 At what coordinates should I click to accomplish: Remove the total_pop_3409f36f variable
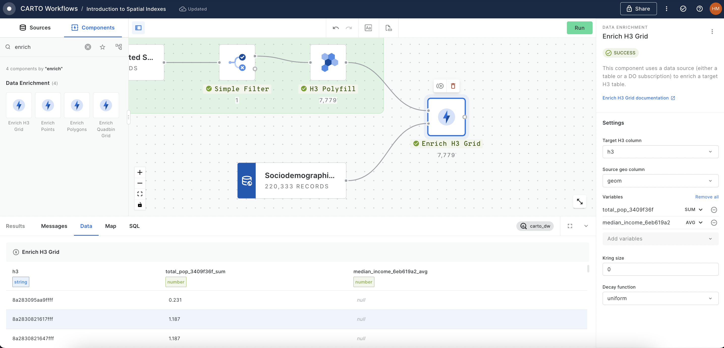(714, 210)
